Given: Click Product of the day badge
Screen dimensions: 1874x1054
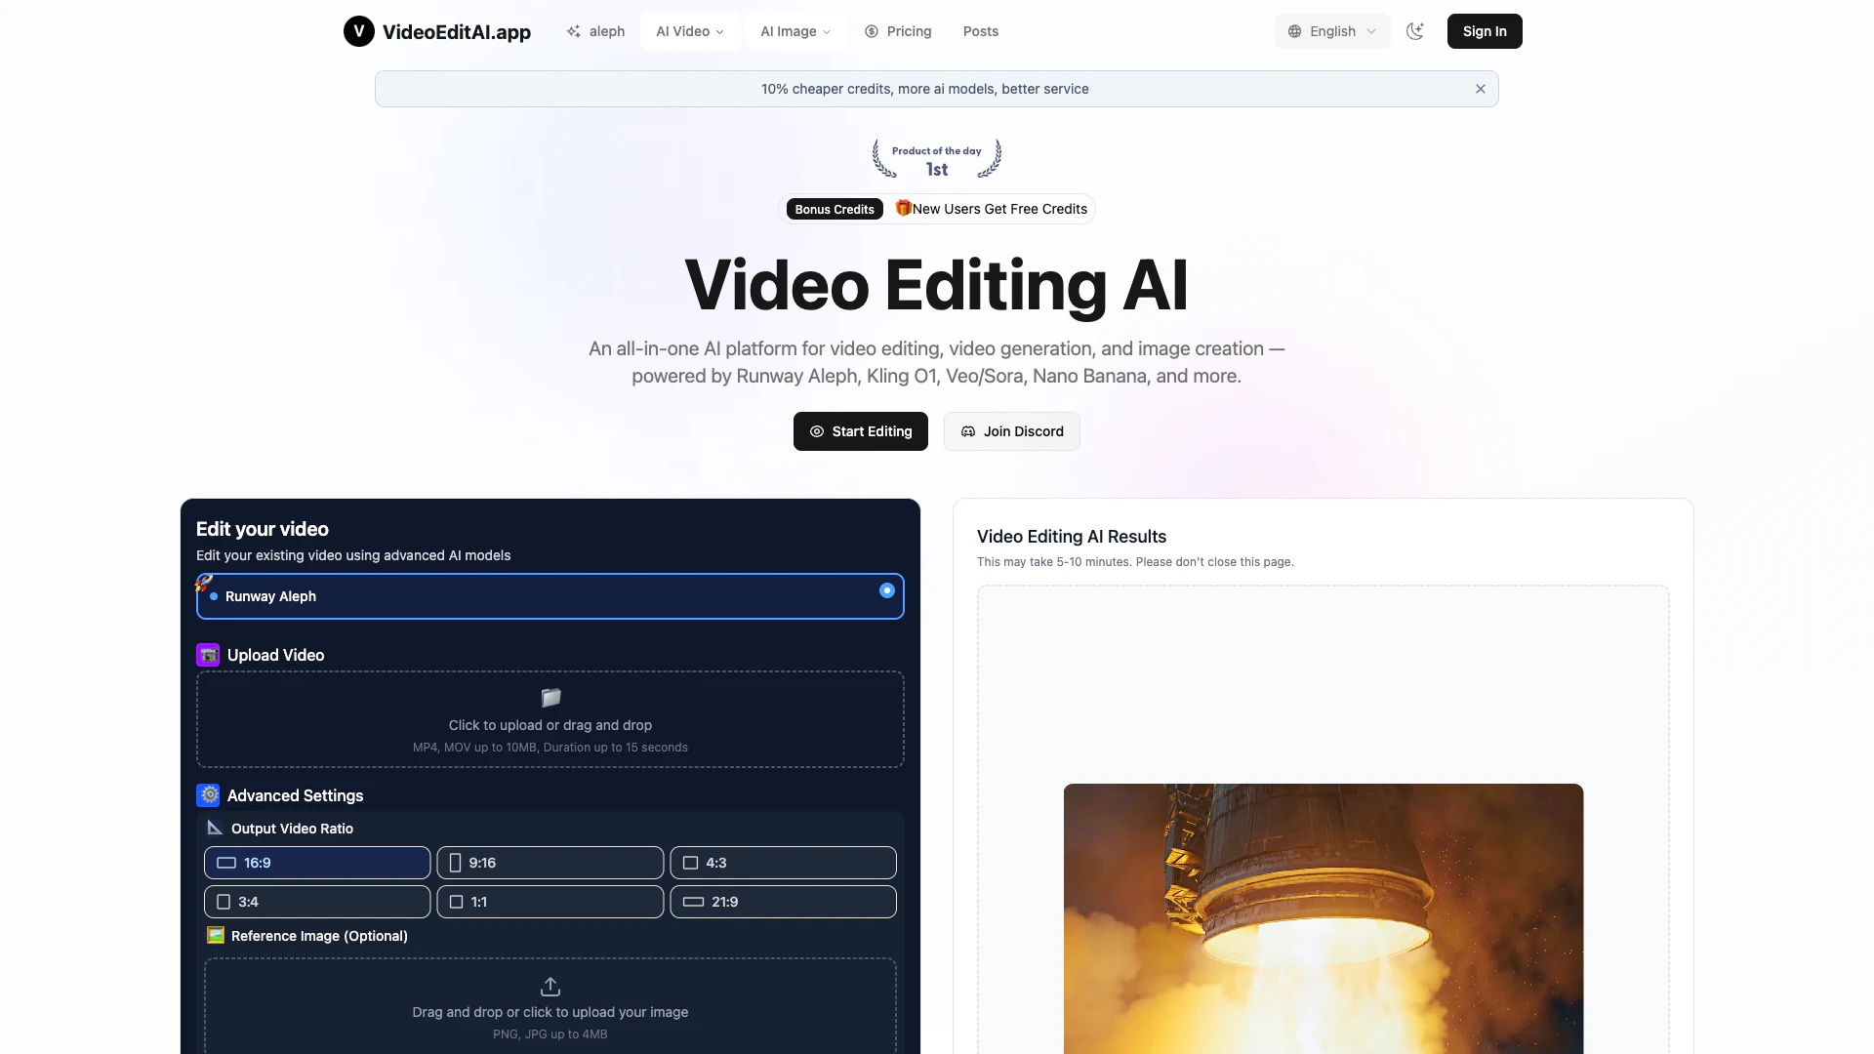Looking at the screenshot, I should [x=936, y=159].
